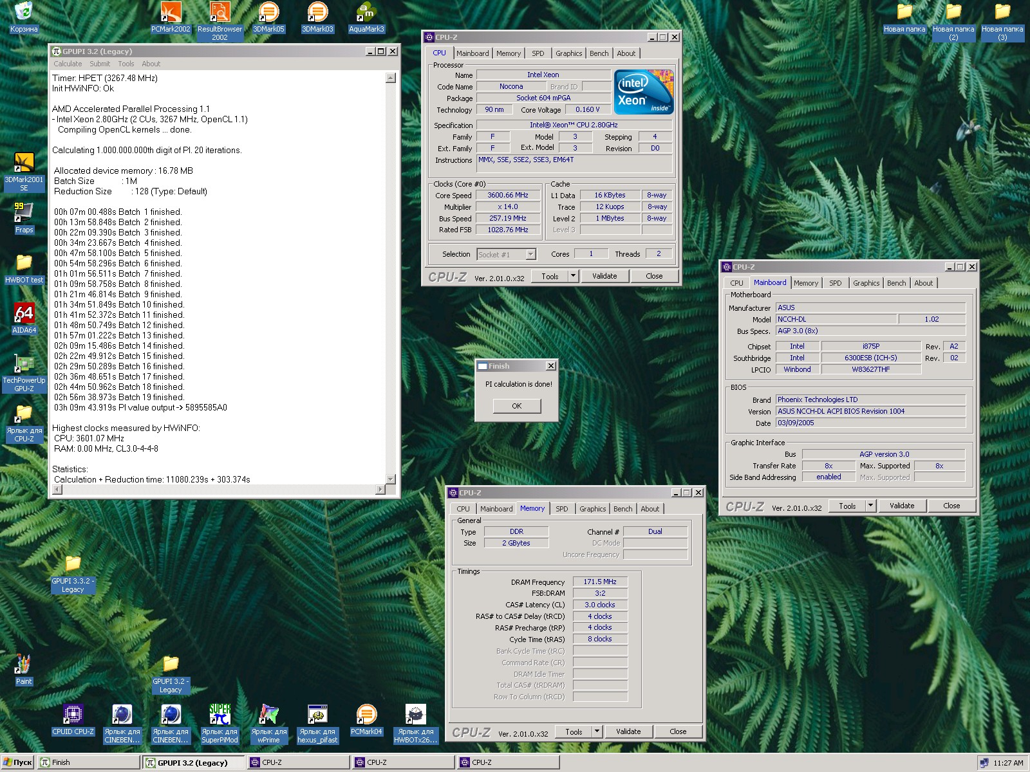Click Validate in bottom CPU-Z window

pyautogui.click(x=628, y=731)
